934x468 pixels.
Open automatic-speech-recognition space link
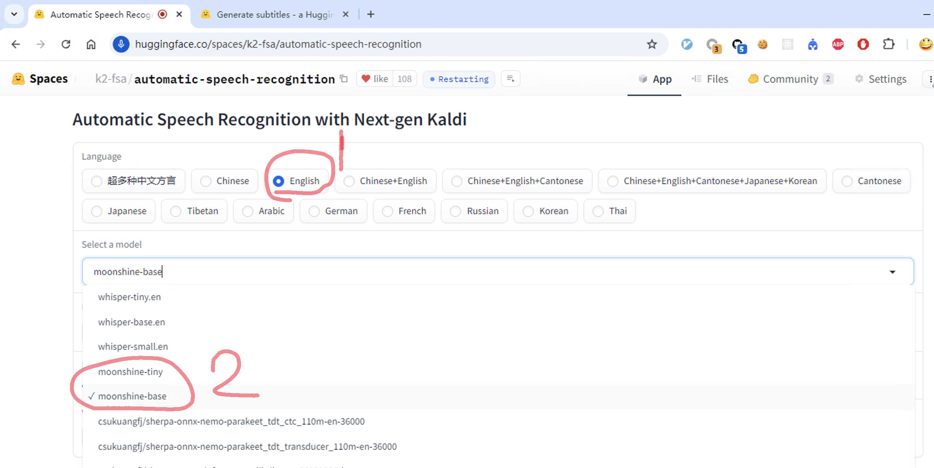coord(234,79)
